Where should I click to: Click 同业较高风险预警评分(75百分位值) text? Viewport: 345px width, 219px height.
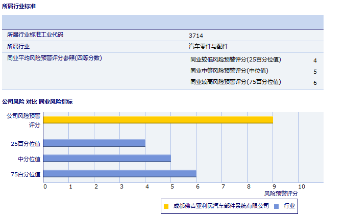[235, 82]
